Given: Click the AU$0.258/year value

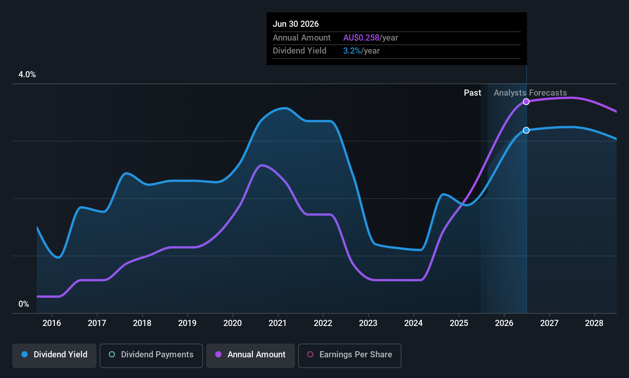Looking at the screenshot, I should (x=370, y=37).
